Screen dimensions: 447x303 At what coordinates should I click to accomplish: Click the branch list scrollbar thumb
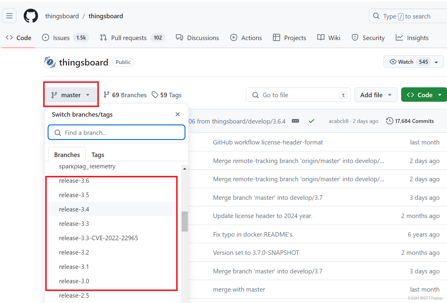pyautogui.click(x=185, y=221)
